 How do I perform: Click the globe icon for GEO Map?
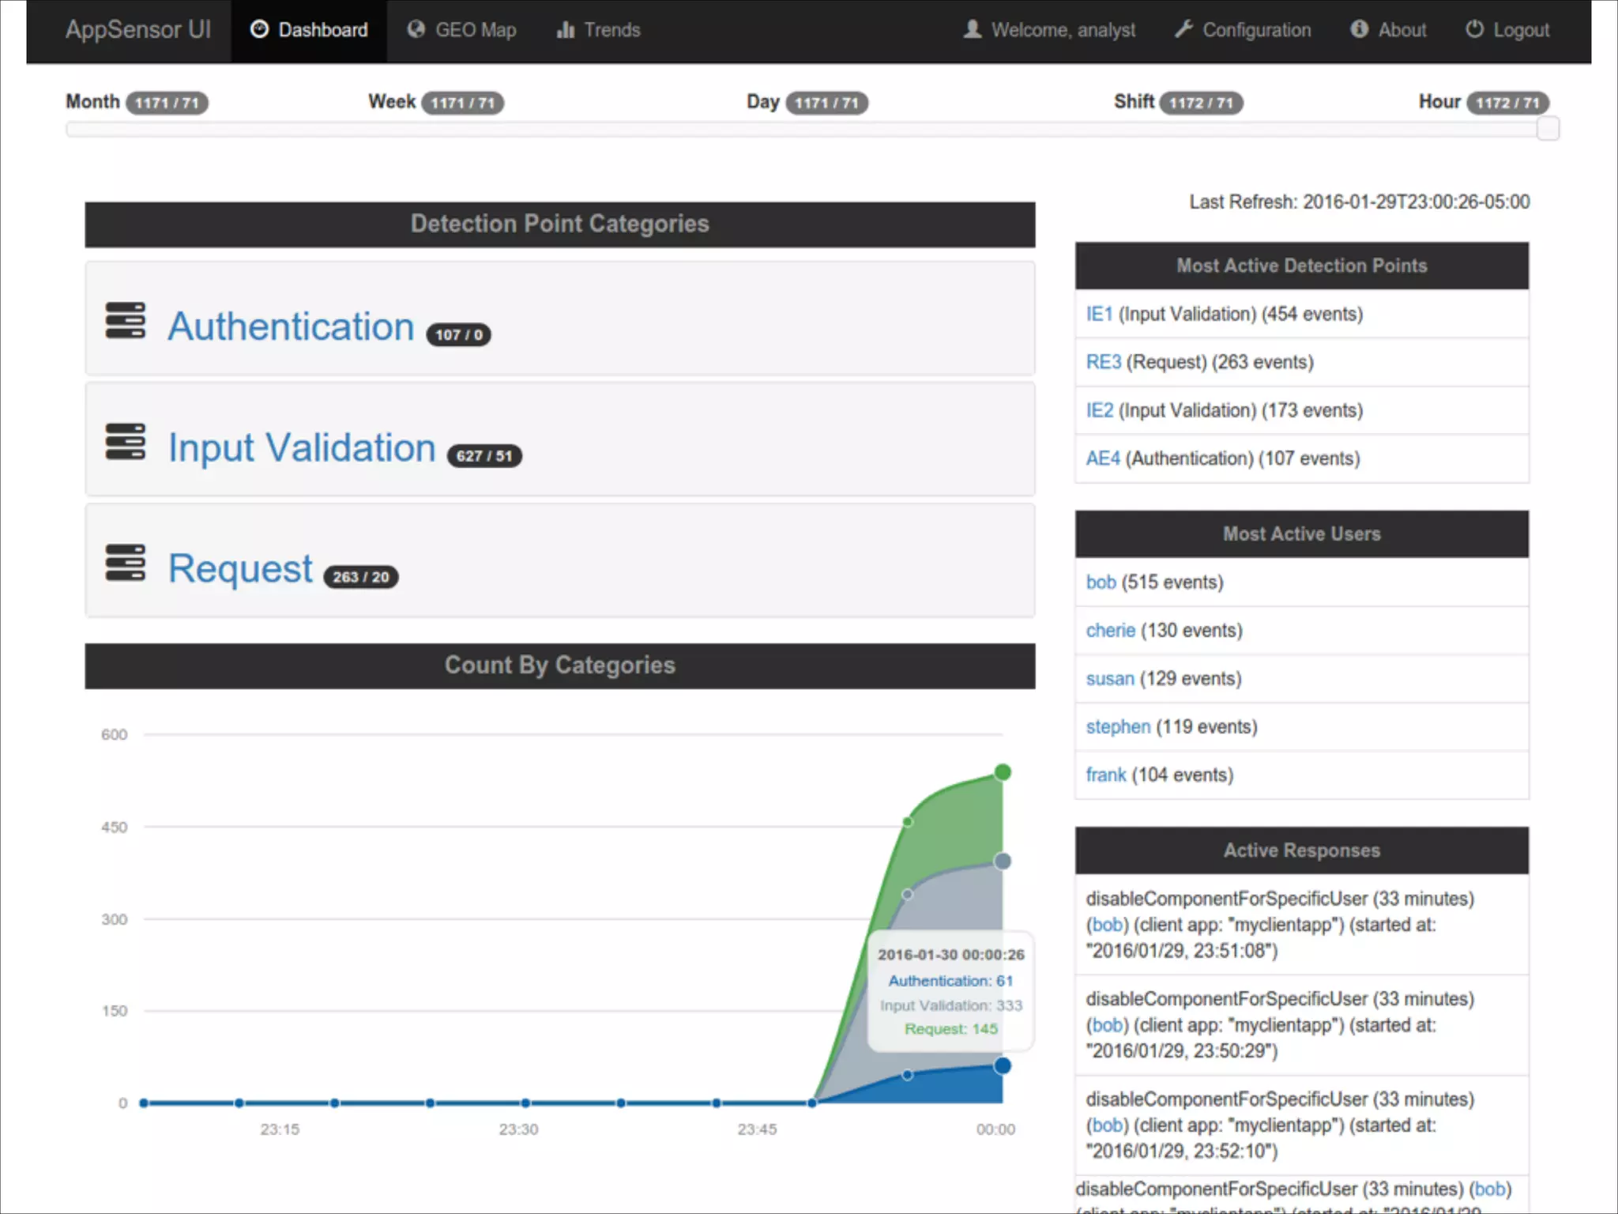[416, 30]
